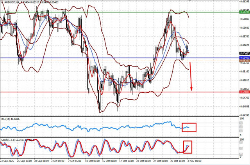Click the 27 Oct 00:00 time label
This screenshot has height=165, width=250.
(x=161, y=161)
